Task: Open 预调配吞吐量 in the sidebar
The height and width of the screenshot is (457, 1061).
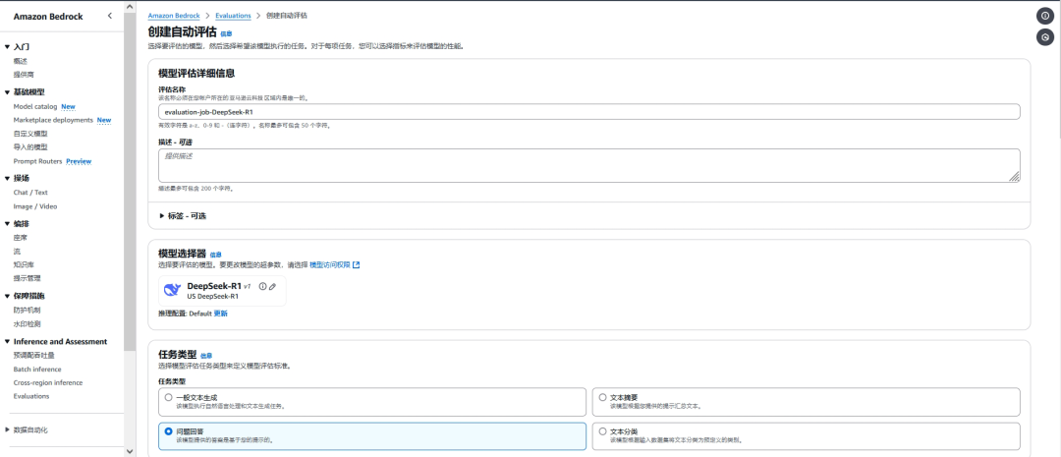Action: pos(33,356)
